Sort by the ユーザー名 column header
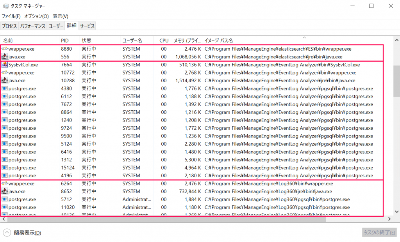 [x=137, y=41]
